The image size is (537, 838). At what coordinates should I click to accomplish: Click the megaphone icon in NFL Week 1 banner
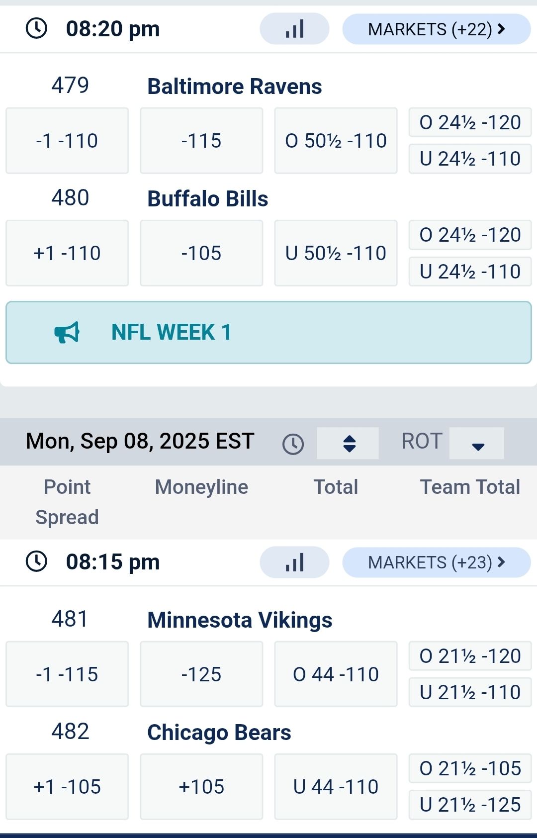click(x=67, y=332)
